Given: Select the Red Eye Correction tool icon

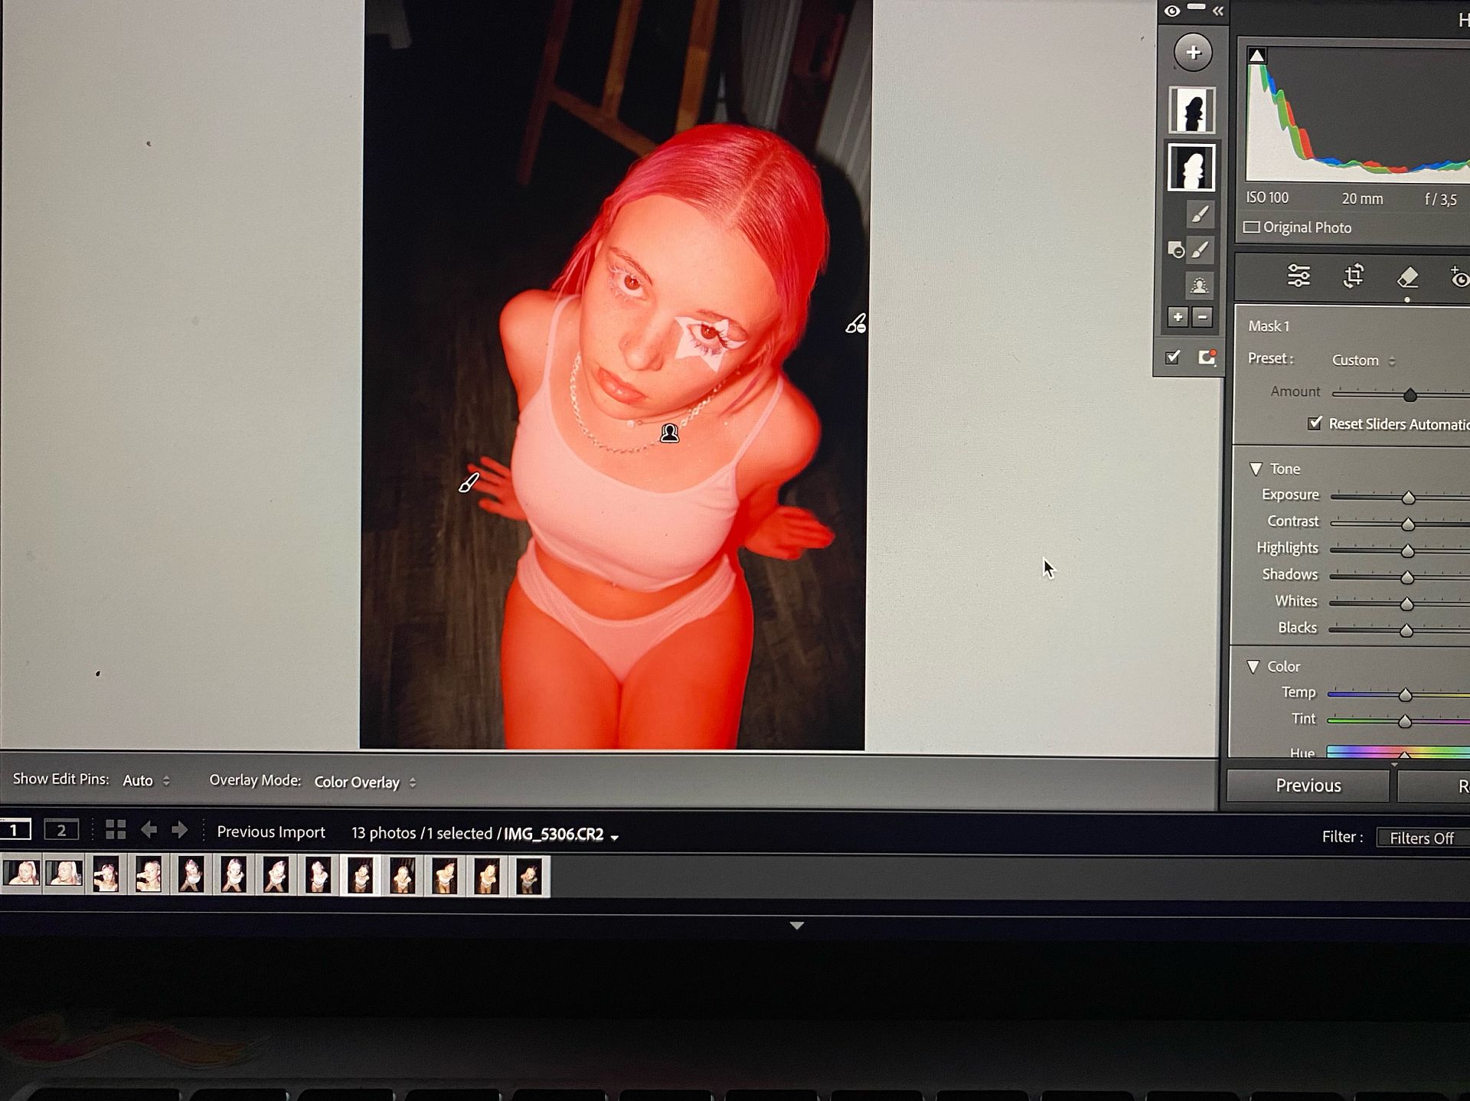Looking at the screenshot, I should [x=1459, y=277].
